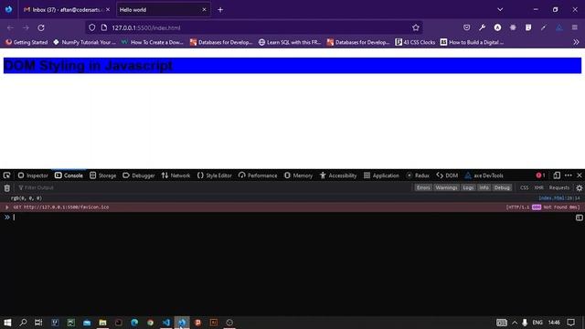Go back using the browser back arrow
This screenshot has height=329, width=585.
[10, 27]
